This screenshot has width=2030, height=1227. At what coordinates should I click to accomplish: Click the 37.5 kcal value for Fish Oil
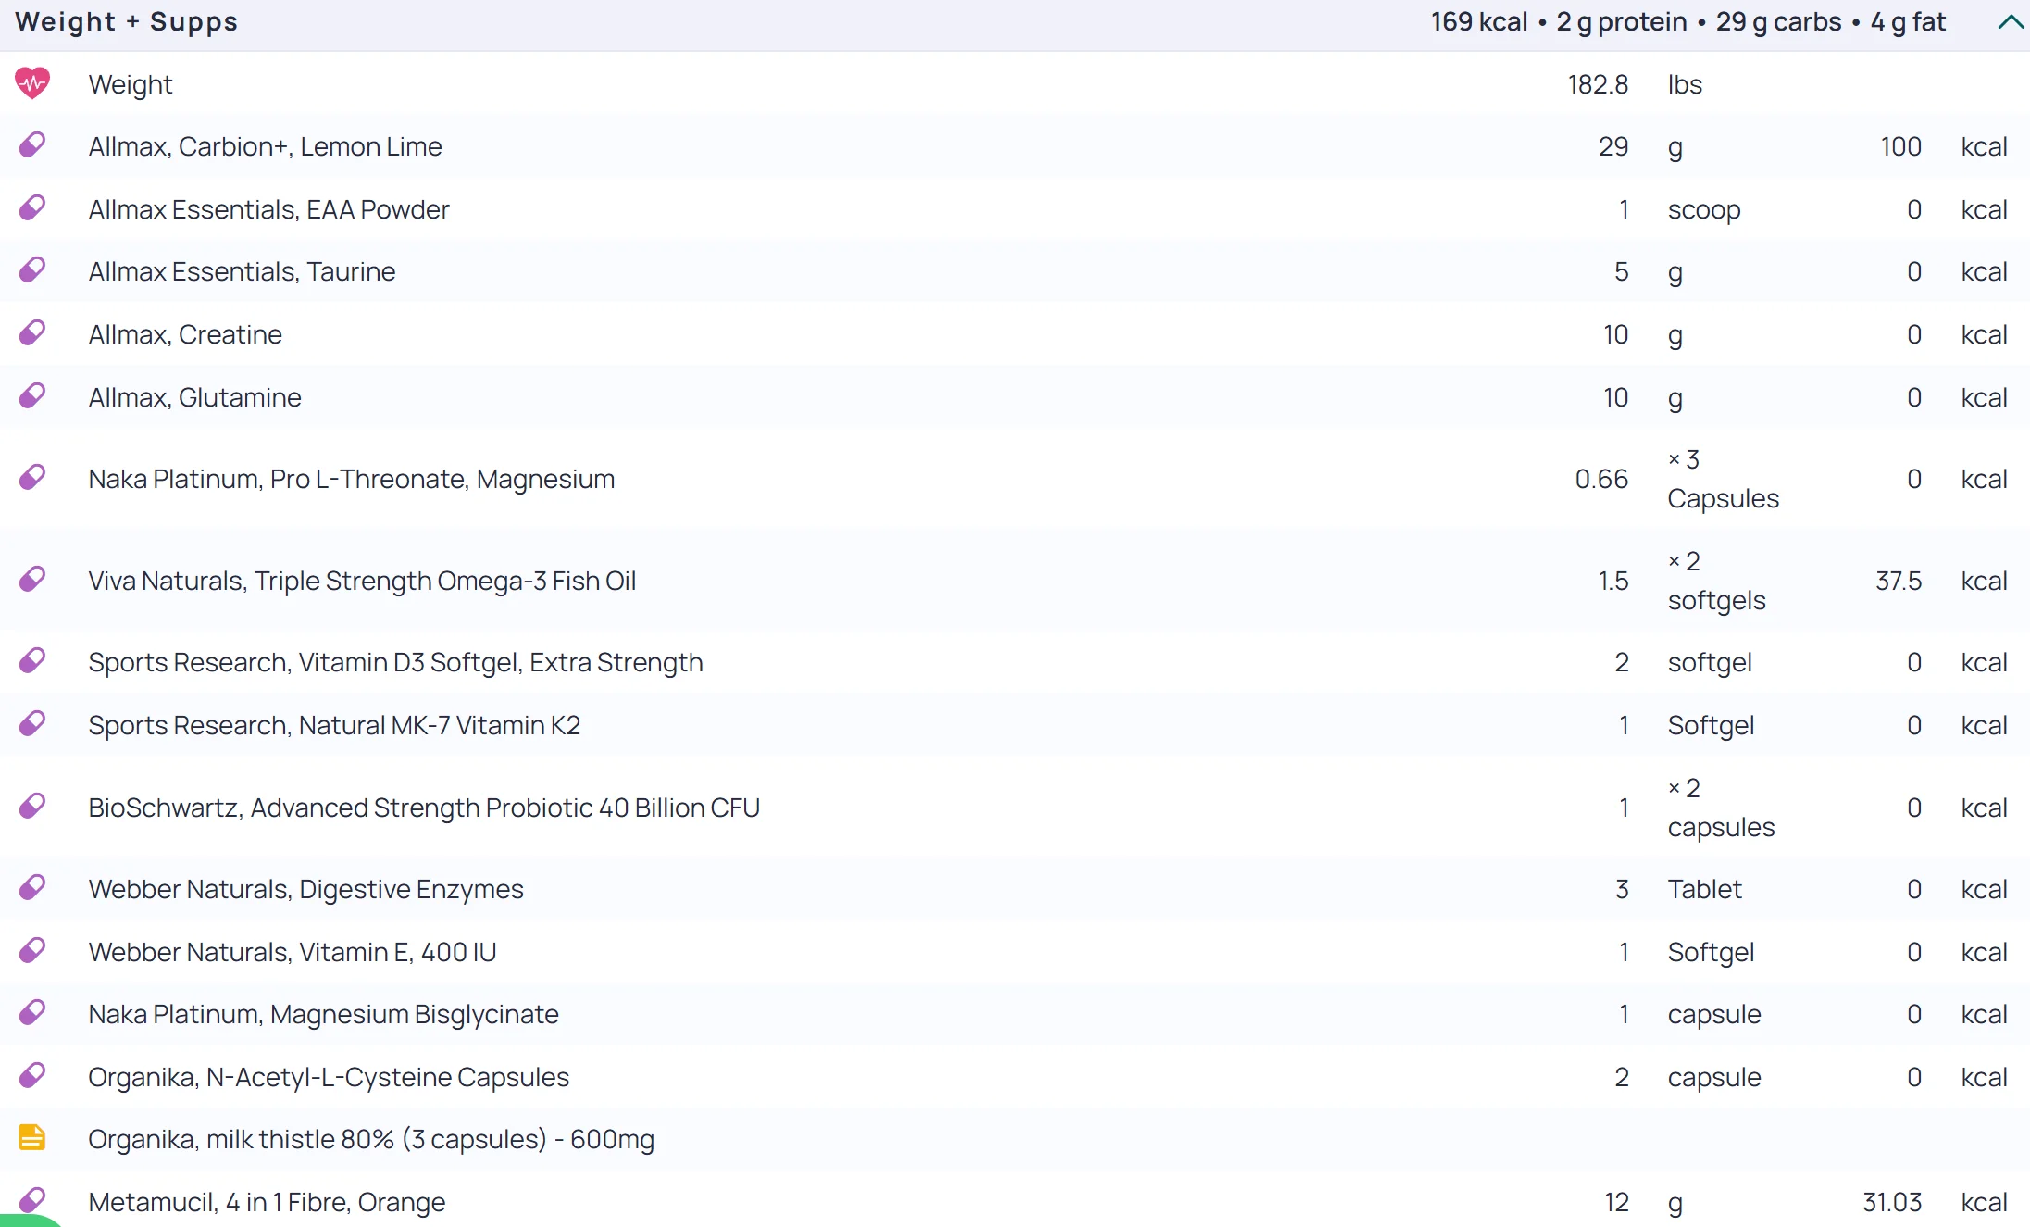[1899, 581]
